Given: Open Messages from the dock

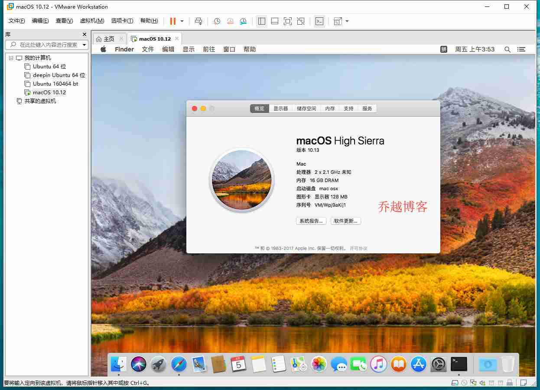Looking at the screenshot, I should point(339,364).
